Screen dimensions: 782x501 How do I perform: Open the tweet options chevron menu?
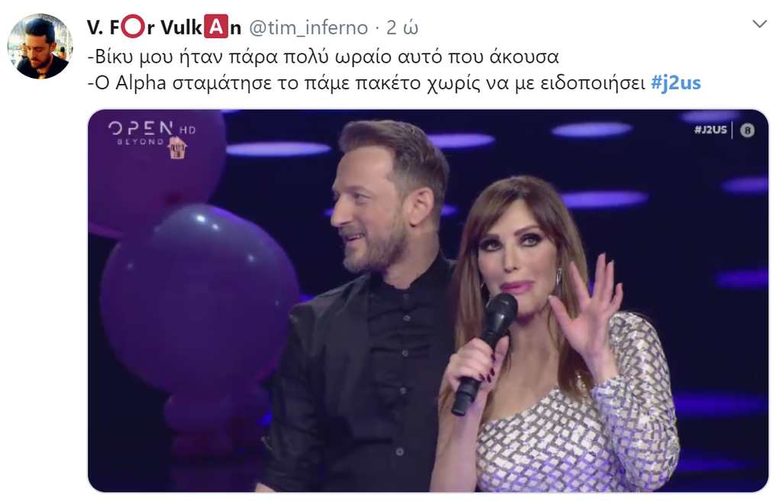point(759,24)
